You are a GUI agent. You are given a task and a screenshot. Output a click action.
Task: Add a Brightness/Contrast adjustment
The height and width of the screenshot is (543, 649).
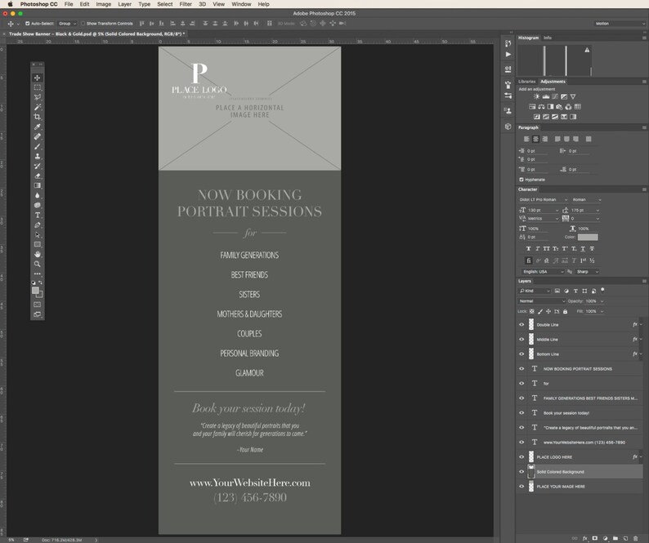pyautogui.click(x=536, y=96)
